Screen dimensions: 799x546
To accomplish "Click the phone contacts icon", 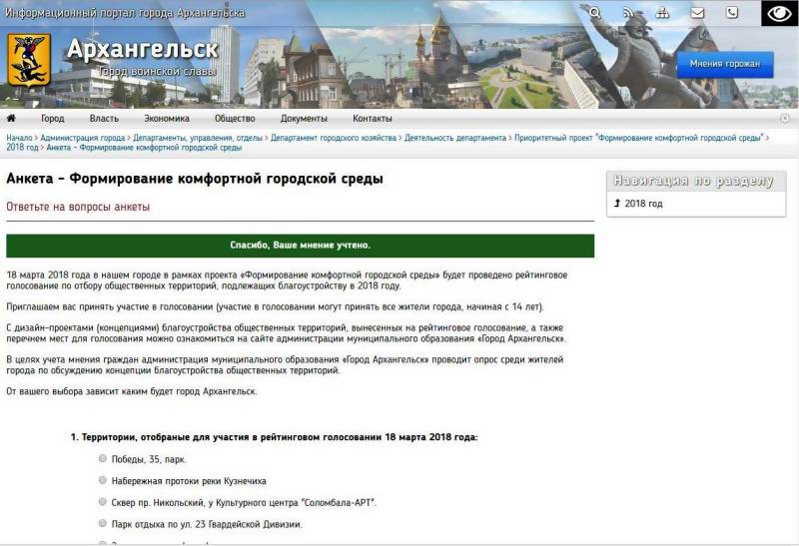I will coord(732,13).
